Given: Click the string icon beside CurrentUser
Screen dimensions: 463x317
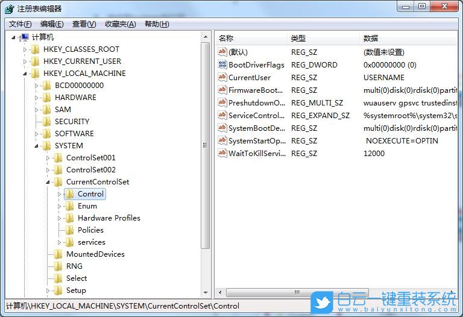Looking at the screenshot, I should 222,77.
